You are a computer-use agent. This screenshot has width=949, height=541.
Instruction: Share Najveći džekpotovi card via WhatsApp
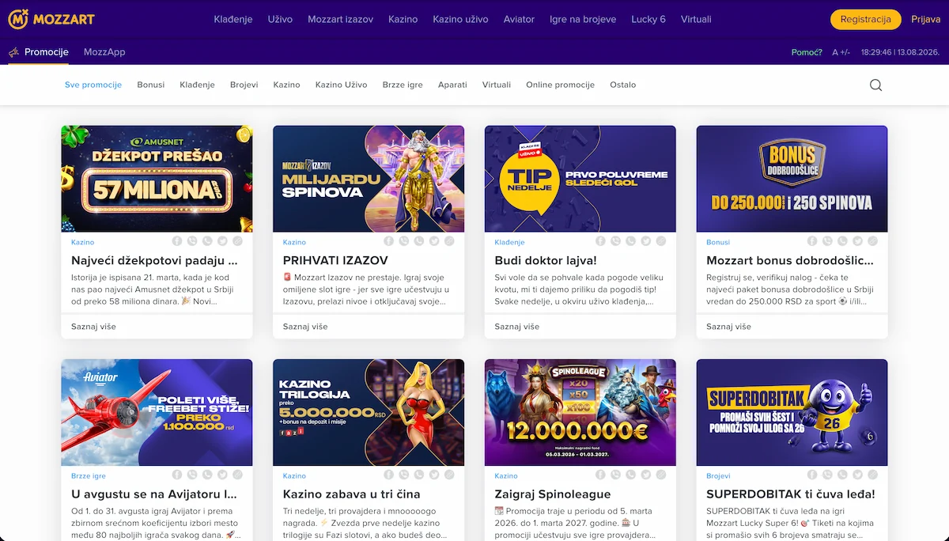point(207,241)
